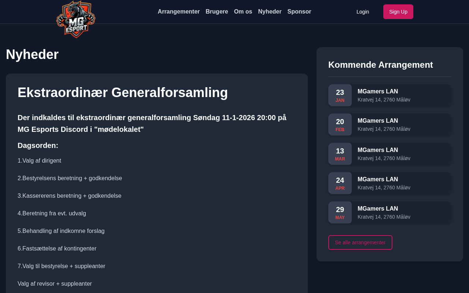
Task: Select Nyheder in the navigation bar
Action: 270,12
